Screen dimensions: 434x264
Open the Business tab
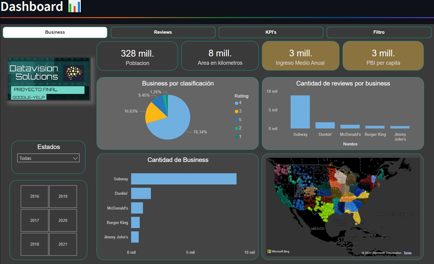pyautogui.click(x=55, y=32)
